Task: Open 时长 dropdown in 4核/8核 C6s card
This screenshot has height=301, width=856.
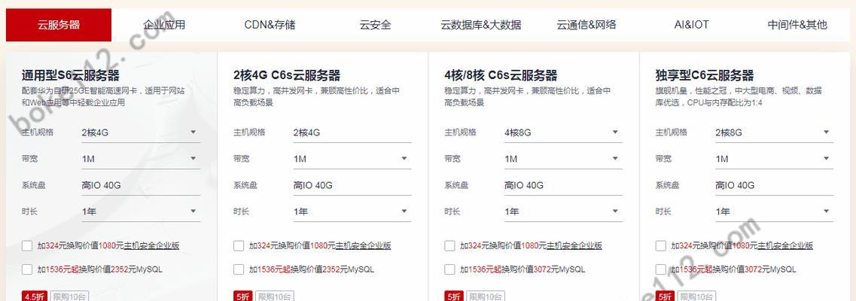Action: [563, 211]
